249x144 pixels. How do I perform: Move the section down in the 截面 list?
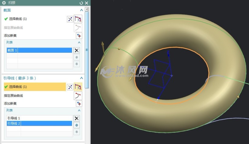(x=77, y=64)
